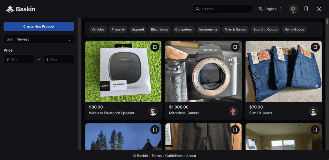Click seller avatar on Mirrorless Camera listing
The image size is (329, 160).
pyautogui.click(x=233, y=111)
